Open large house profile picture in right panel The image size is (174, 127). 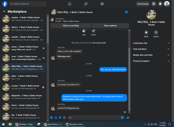(151, 15)
